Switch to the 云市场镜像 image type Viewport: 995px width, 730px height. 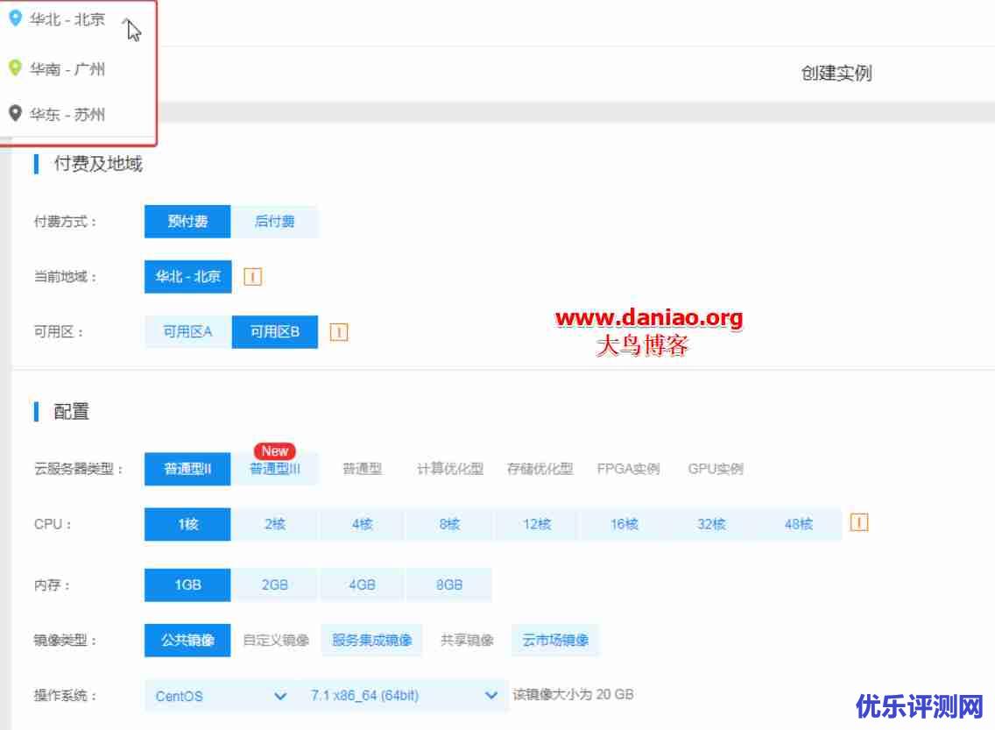tap(555, 640)
